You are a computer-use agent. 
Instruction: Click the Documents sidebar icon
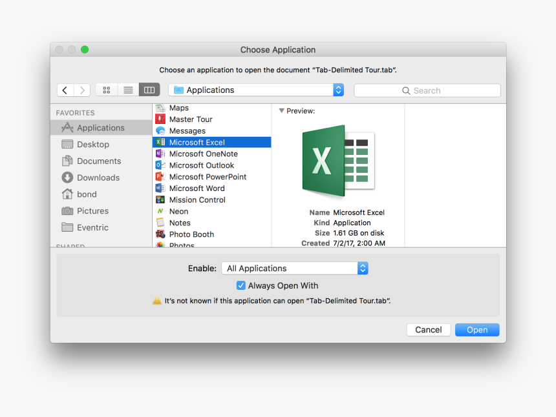[x=67, y=161]
